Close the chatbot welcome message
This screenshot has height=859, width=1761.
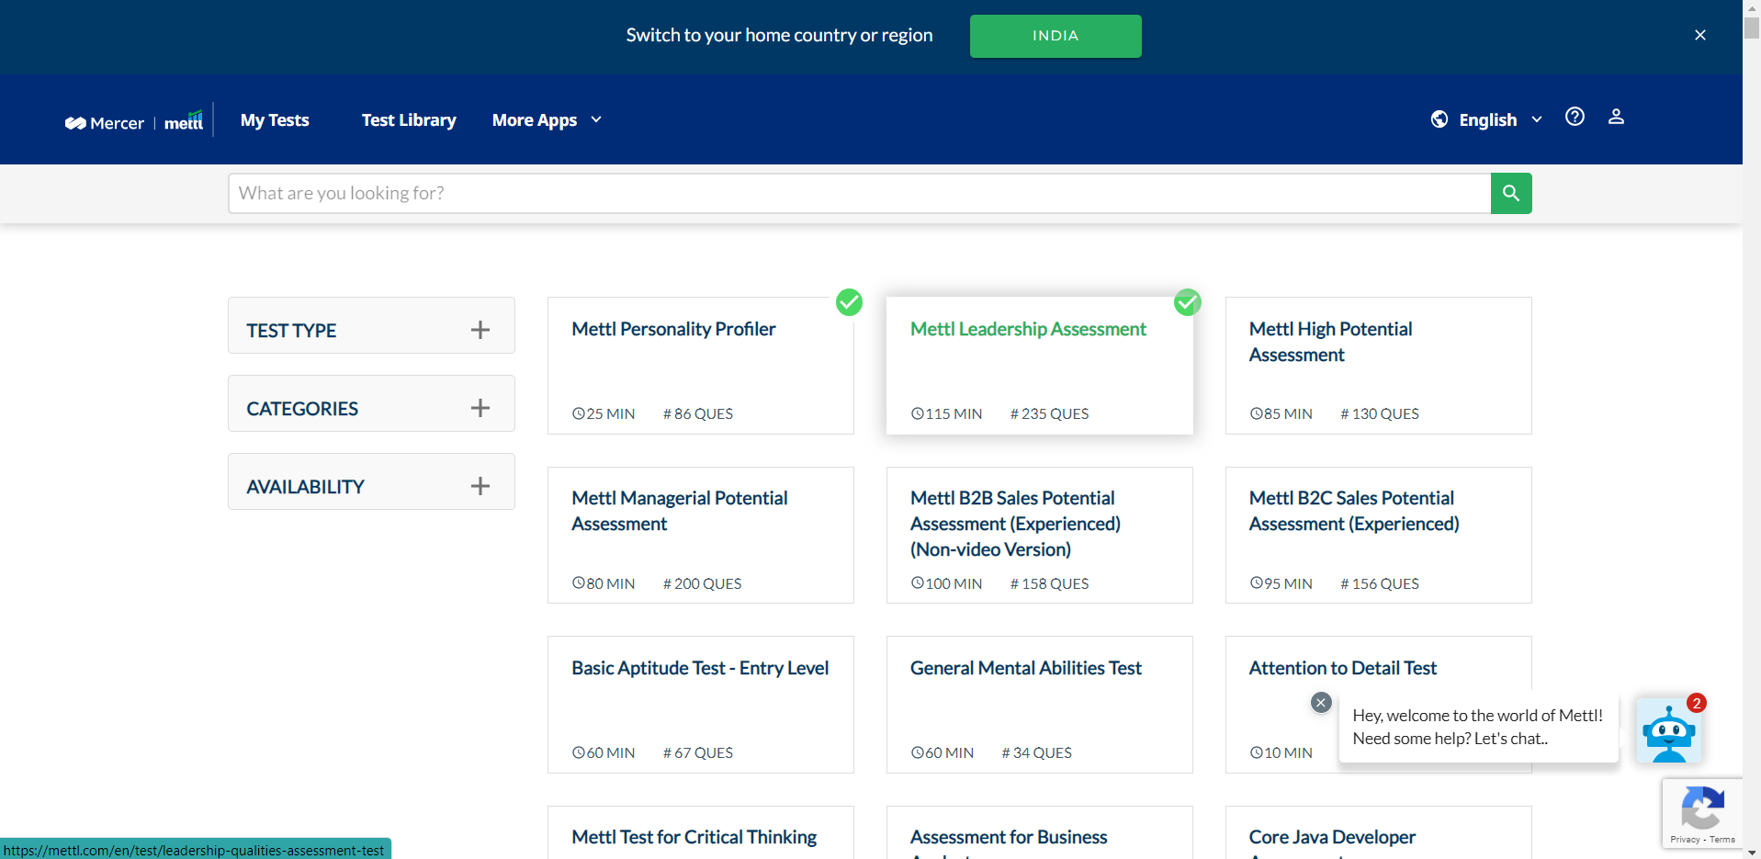pyautogui.click(x=1321, y=702)
